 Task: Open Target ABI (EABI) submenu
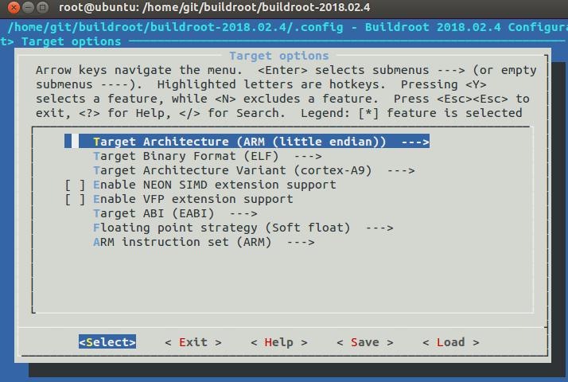[175, 213]
